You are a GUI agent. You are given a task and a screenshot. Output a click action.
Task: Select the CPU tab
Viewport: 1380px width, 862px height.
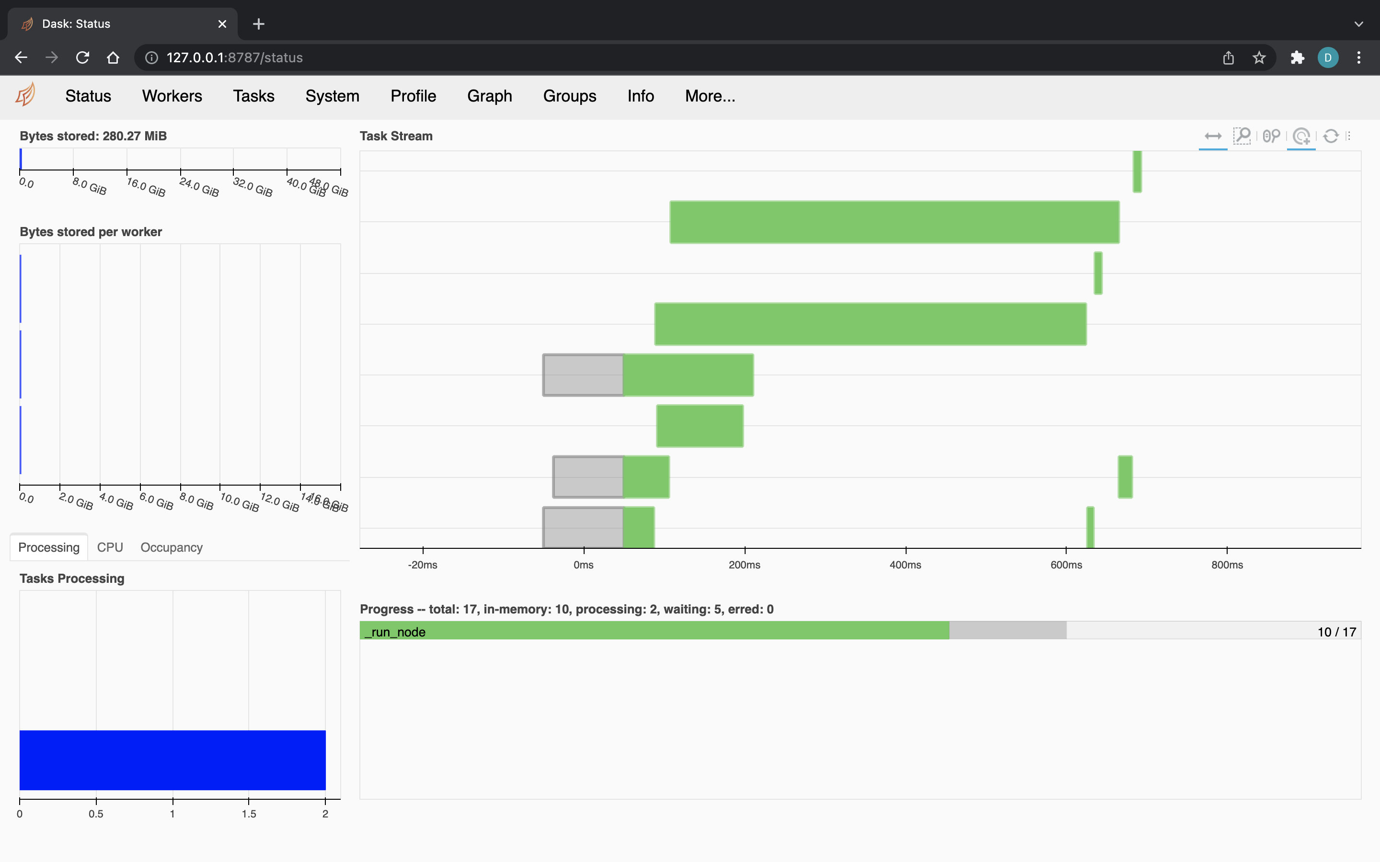(109, 547)
